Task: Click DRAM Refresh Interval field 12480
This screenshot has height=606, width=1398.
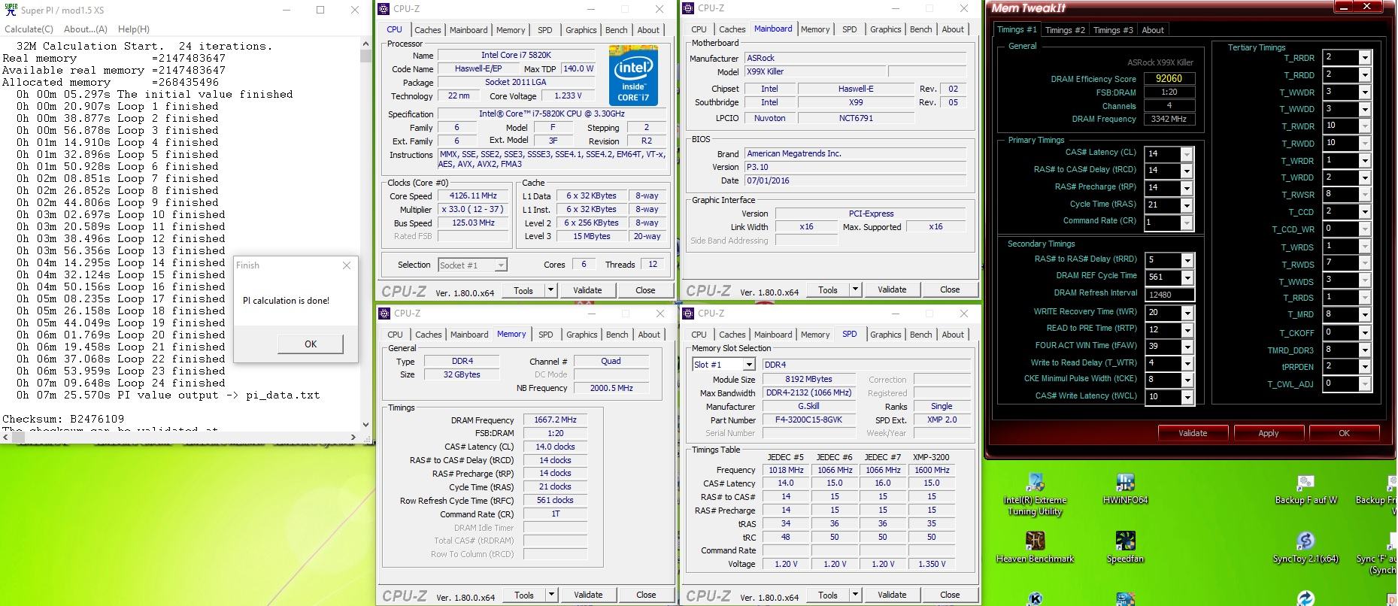Action: tap(1169, 295)
